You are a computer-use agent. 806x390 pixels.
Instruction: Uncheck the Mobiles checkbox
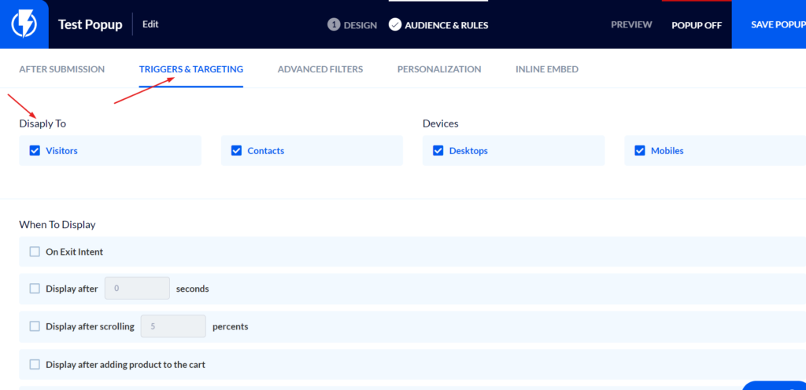pos(640,150)
